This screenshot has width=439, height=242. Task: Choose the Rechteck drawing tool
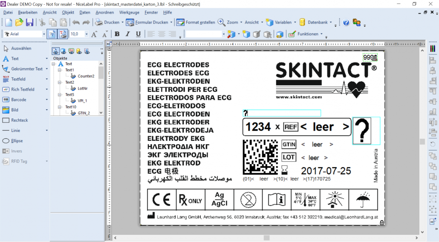click(x=17, y=120)
